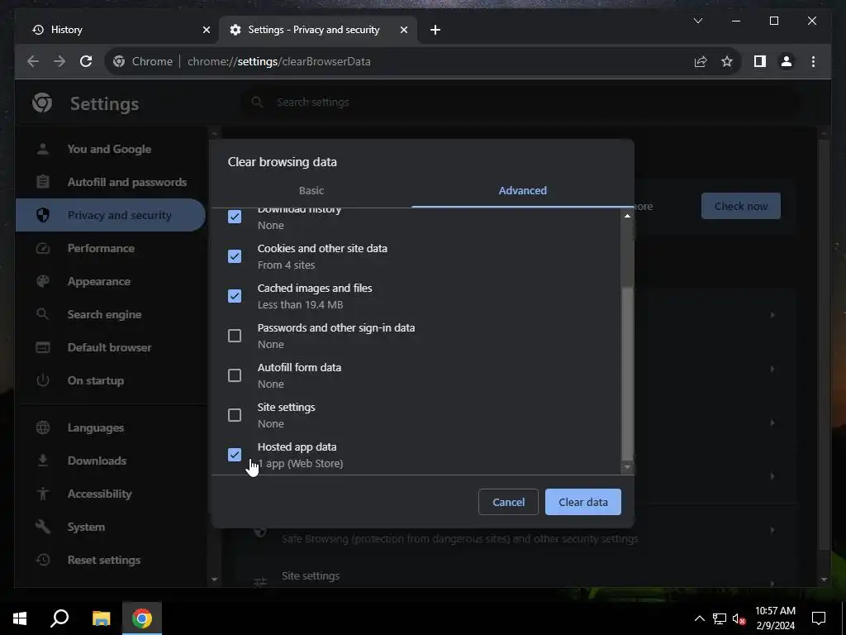The image size is (846, 635).
Task: Open Accessibility settings
Action: [x=110, y=494]
